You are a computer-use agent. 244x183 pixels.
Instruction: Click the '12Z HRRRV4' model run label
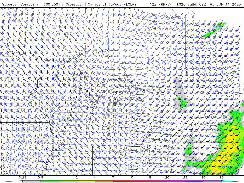[161, 5]
